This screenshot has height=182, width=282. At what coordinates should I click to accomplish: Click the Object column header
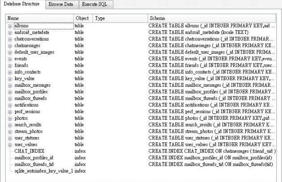(x=82, y=18)
